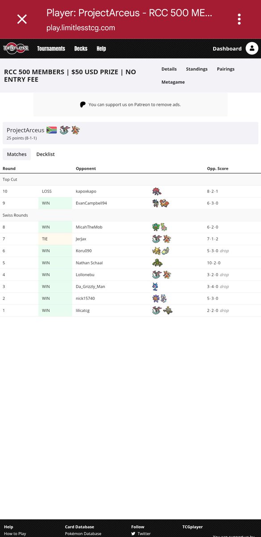Click the LOSS result in round 10
Viewport: 261px width, 537px height.
coord(47,191)
